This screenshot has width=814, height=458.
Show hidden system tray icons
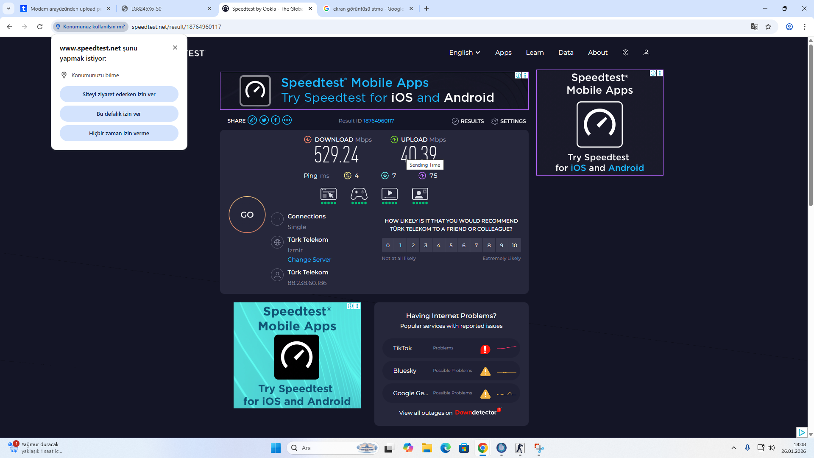734,448
